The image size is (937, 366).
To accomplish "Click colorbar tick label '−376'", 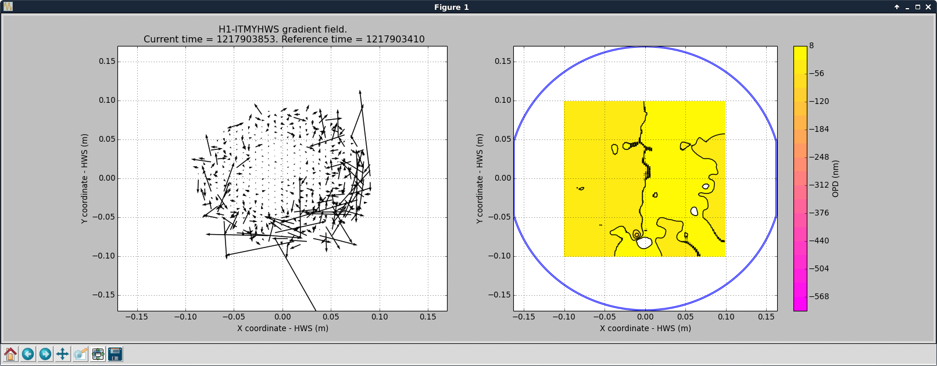I will [819, 213].
